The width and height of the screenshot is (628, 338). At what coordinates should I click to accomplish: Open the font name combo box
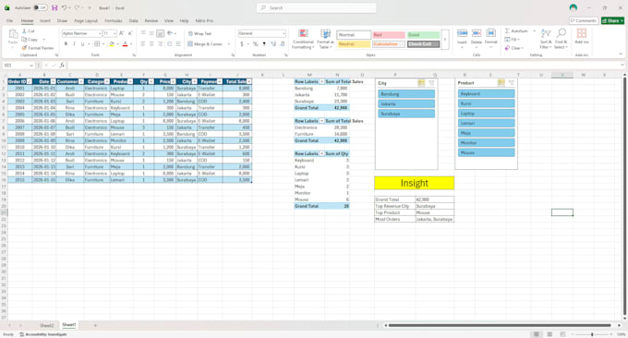pyautogui.click(x=81, y=33)
